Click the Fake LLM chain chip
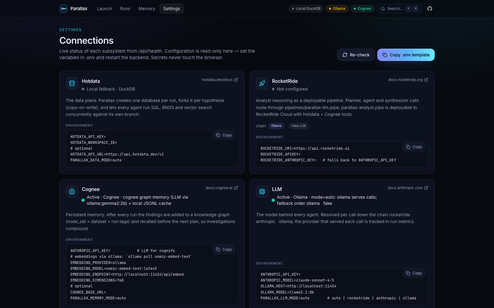This screenshot has height=308, width=494. pyautogui.click(x=299, y=126)
